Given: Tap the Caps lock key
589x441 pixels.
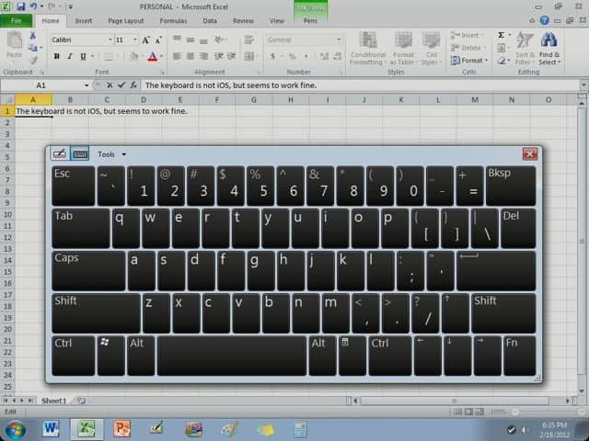Looking at the screenshot, I should pyautogui.click(x=88, y=271).
